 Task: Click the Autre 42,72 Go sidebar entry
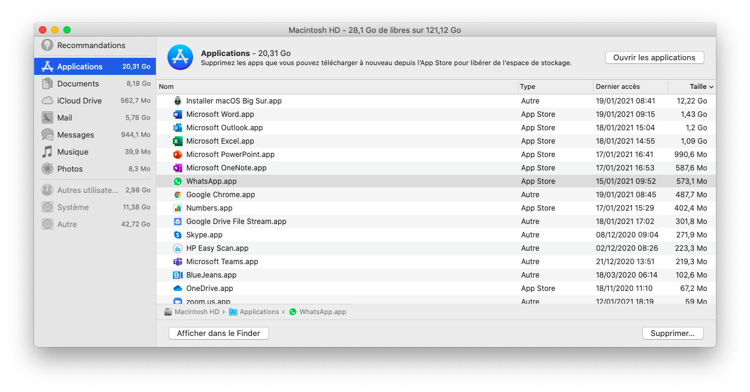[95, 224]
